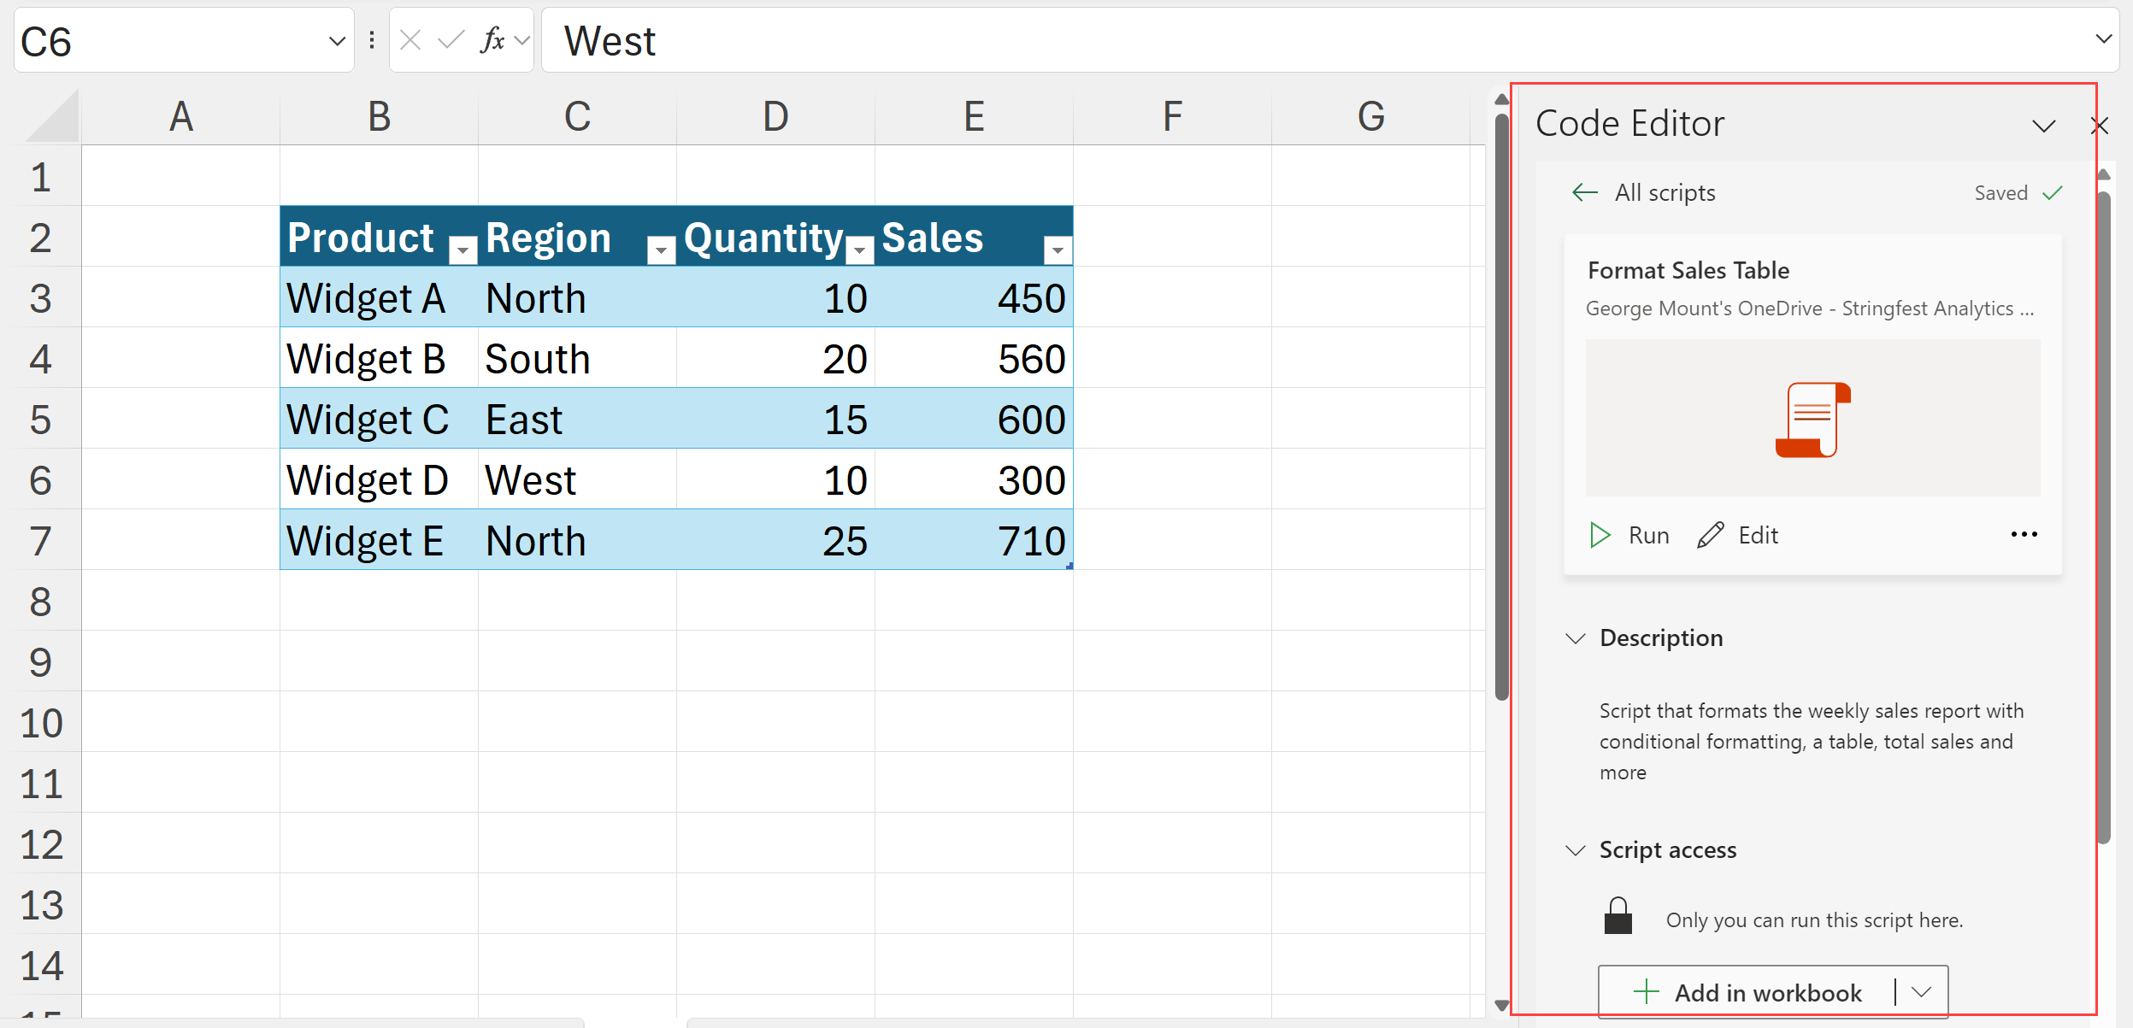
Task: Open the Add in workbook split arrow
Action: coord(1922,992)
